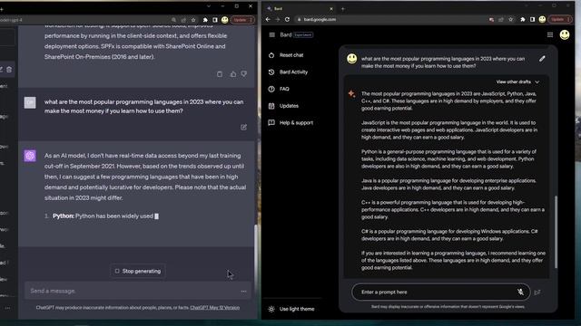Viewport: 581px width, 326px height.
Task: Close the Bard browser tab
Action: point(330,8)
